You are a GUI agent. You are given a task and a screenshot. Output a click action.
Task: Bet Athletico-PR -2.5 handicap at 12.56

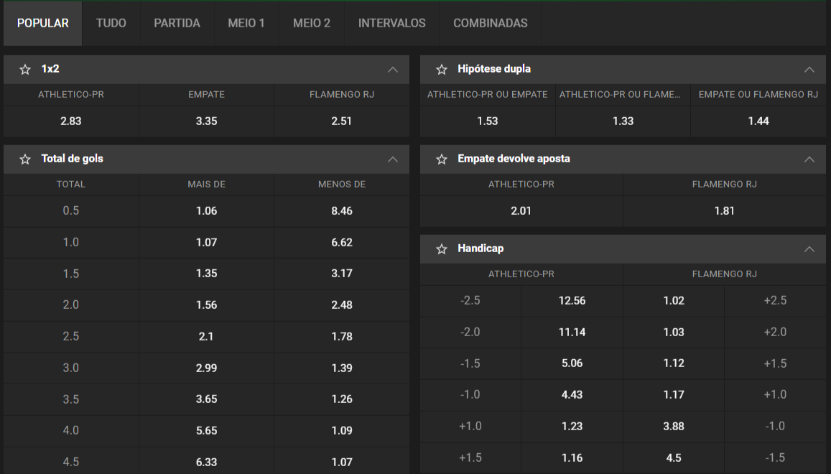[x=572, y=301]
